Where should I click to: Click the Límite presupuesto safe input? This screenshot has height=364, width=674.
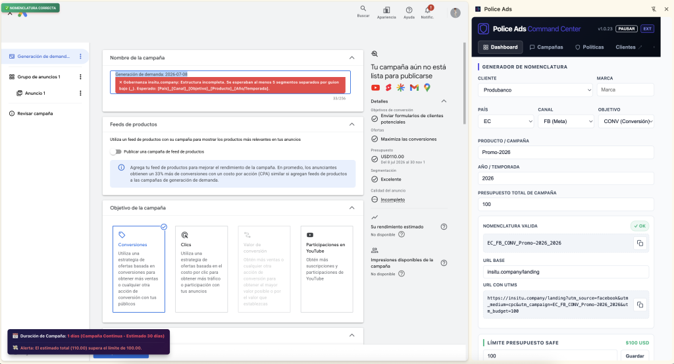pos(550,356)
